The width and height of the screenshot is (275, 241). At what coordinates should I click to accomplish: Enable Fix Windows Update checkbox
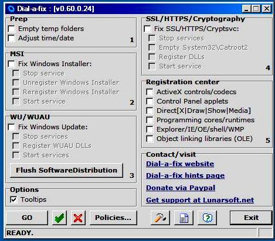coord(12,127)
